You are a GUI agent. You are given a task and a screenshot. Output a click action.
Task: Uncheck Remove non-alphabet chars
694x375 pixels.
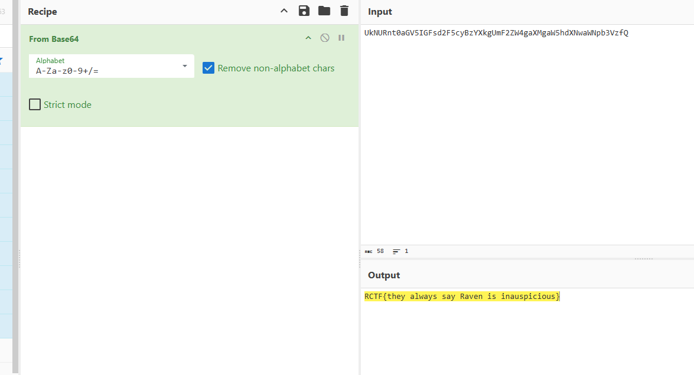point(208,68)
